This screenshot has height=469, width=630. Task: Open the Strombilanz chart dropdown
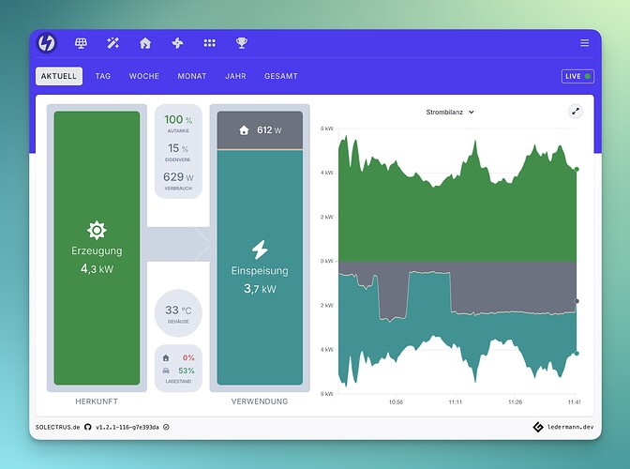click(x=450, y=113)
